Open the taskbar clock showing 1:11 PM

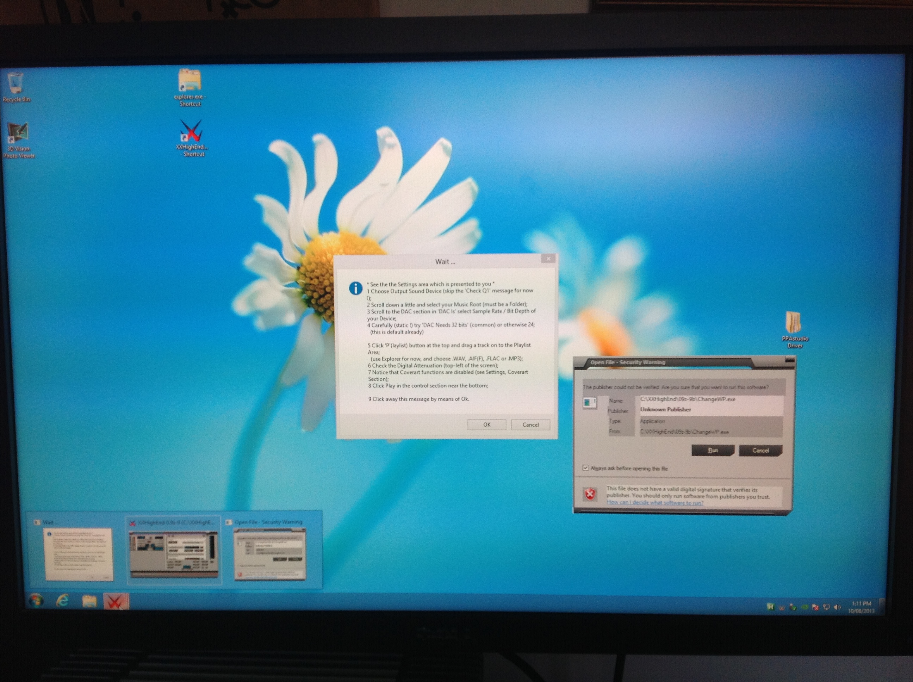861,607
